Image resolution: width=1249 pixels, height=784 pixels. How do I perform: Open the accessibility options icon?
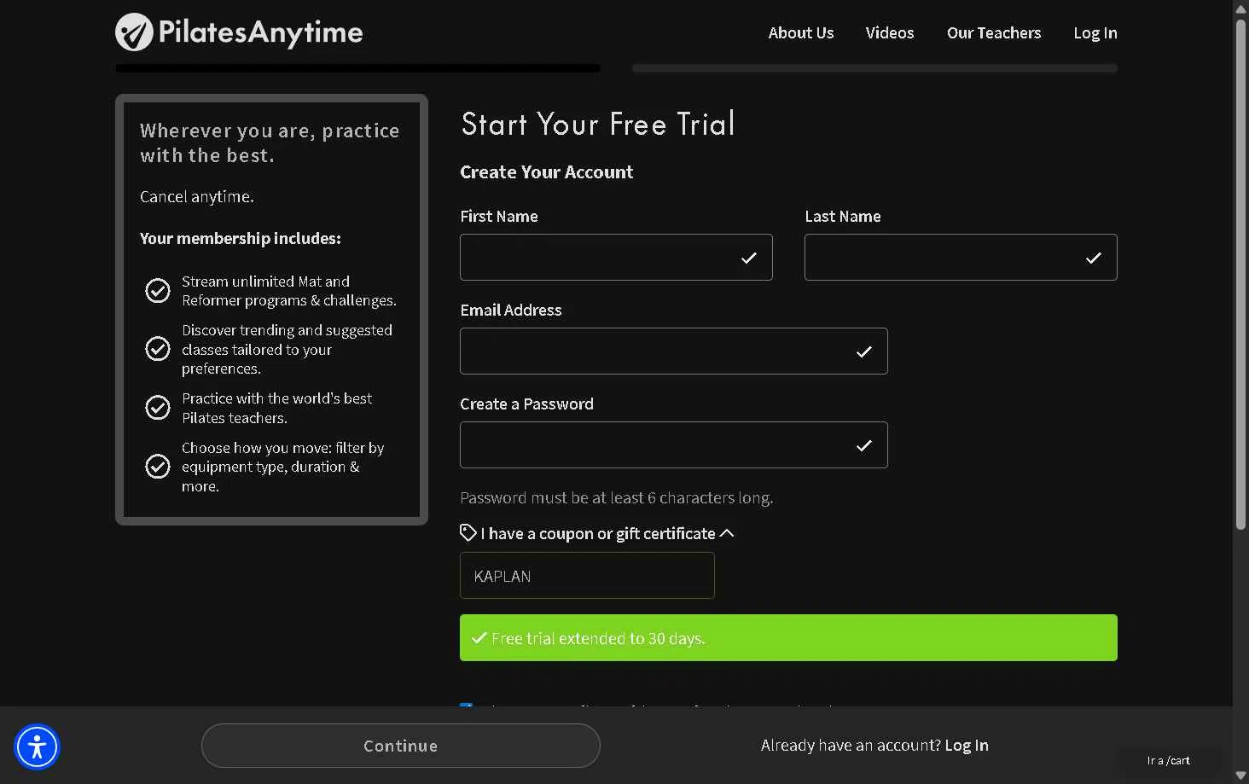(x=37, y=746)
